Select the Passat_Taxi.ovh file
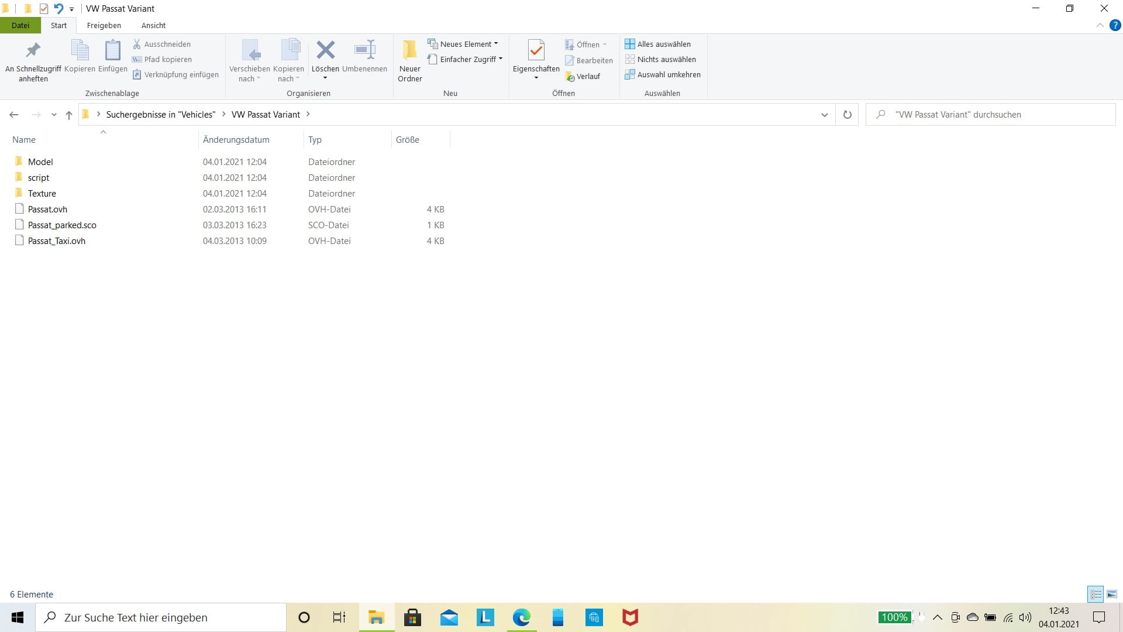 57,241
